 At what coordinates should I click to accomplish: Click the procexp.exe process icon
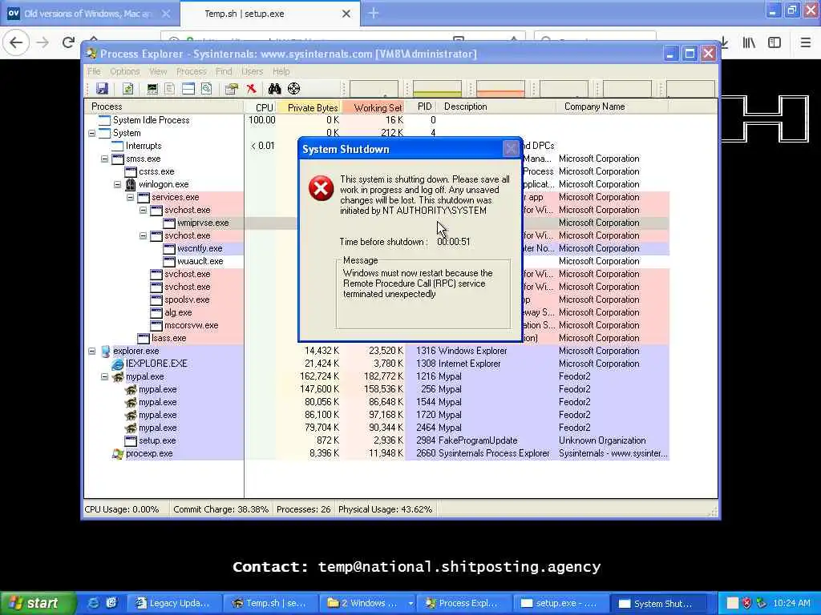pos(118,454)
